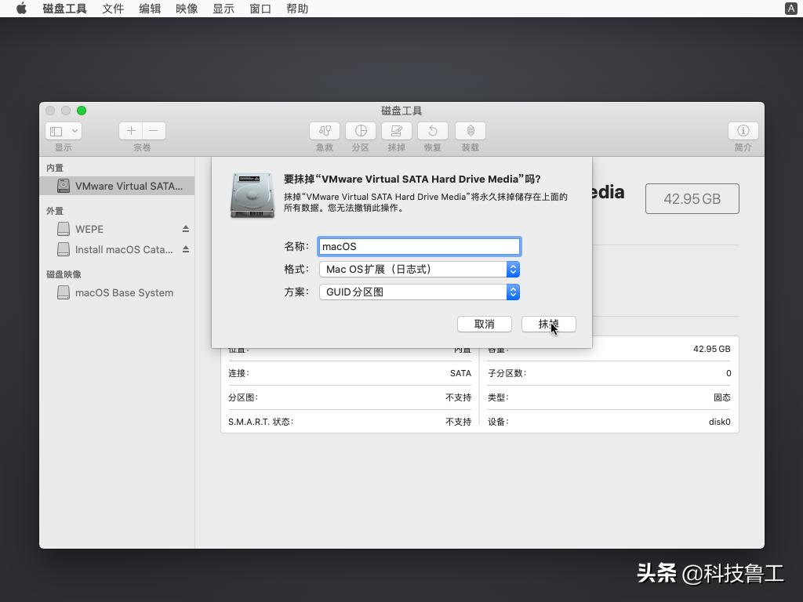Open the 映像 menu in the menu bar
The height and width of the screenshot is (602, 803).
pyautogui.click(x=186, y=9)
